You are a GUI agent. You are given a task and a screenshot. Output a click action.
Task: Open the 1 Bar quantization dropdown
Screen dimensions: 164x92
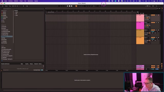[x=27, y=6]
